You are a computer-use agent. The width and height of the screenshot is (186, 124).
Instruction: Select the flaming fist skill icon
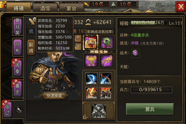91,93
